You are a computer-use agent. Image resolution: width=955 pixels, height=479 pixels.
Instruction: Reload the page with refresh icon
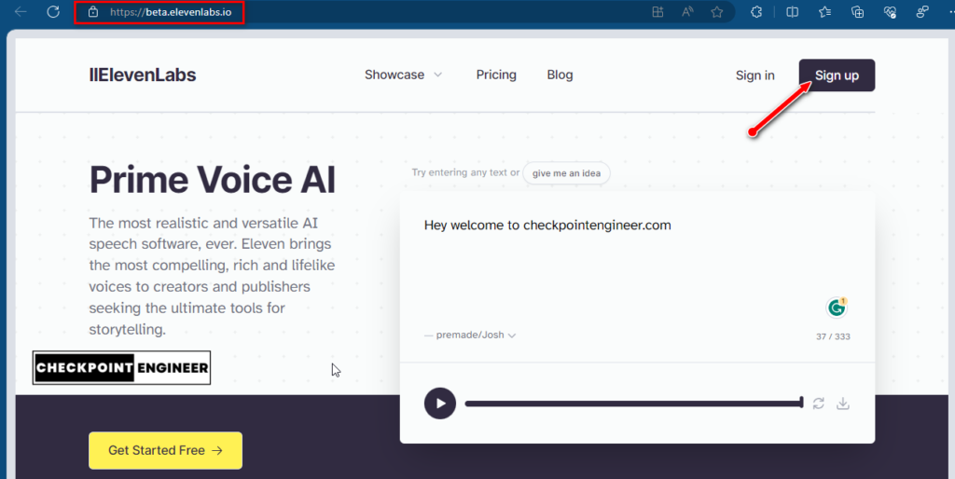(x=53, y=11)
